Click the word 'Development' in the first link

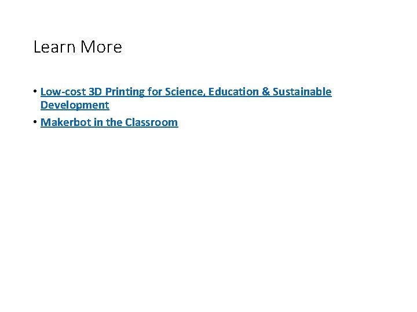pyautogui.click(x=75, y=105)
